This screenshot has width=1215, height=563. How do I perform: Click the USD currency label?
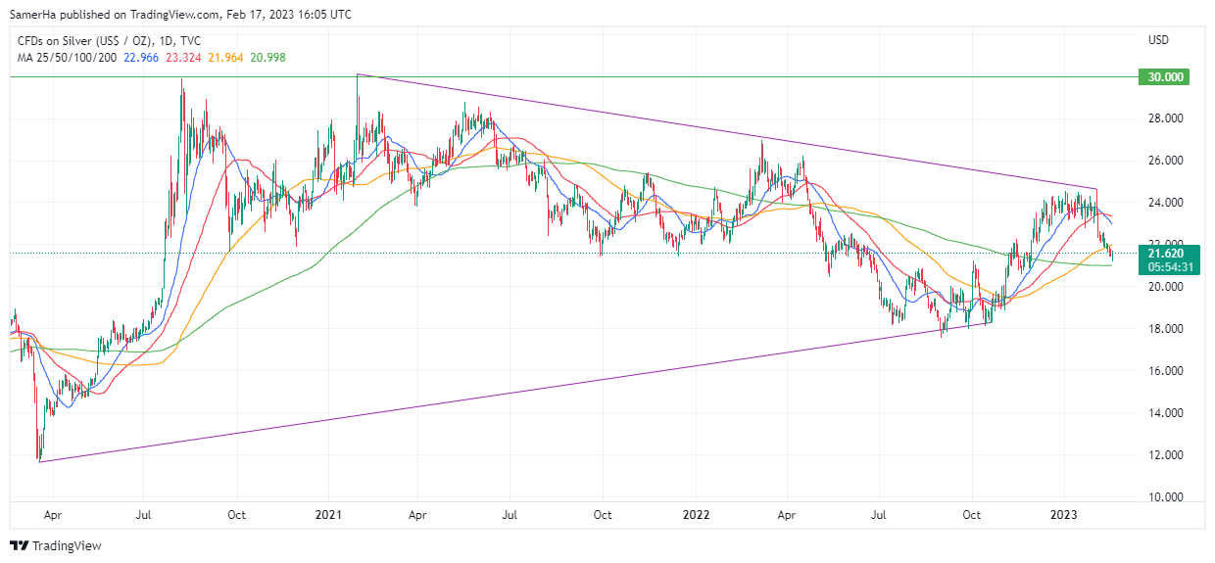[1158, 40]
